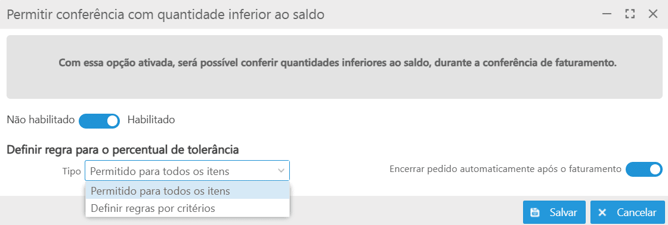Click the Tipo field label
This screenshot has width=668, height=225.
(x=72, y=171)
